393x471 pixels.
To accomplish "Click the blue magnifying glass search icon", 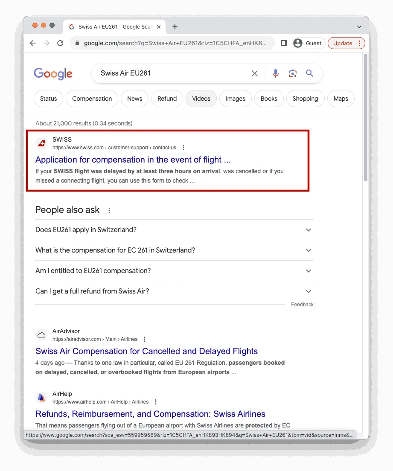I will click(x=309, y=73).
